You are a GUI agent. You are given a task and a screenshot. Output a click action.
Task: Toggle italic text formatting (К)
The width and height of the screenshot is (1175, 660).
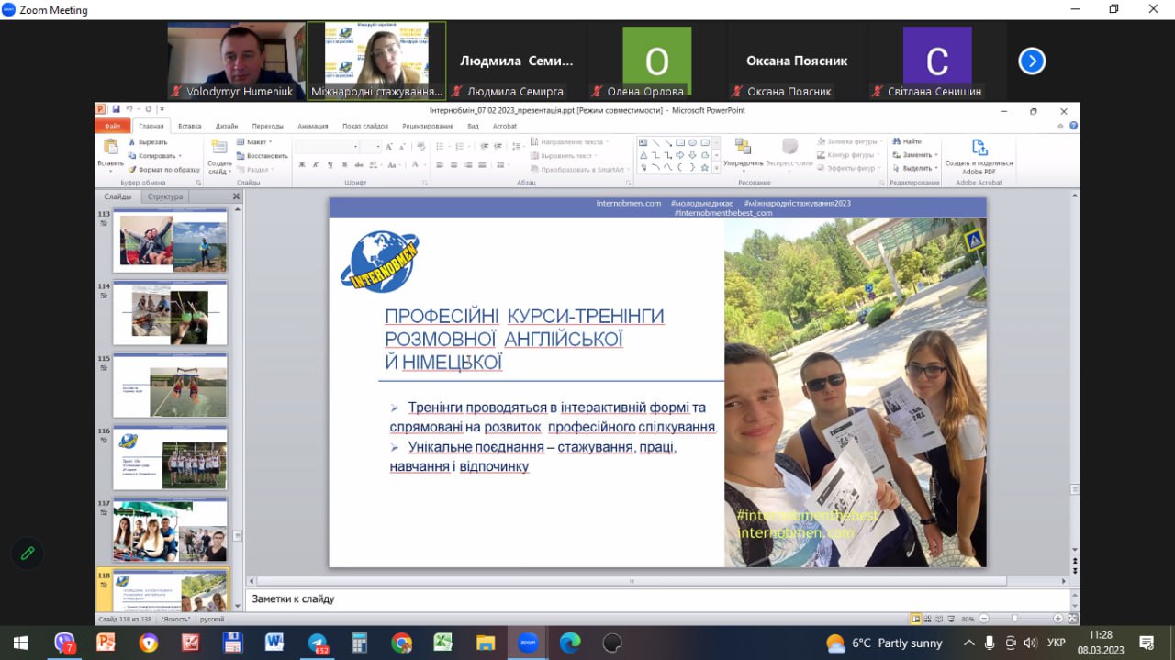click(x=316, y=165)
